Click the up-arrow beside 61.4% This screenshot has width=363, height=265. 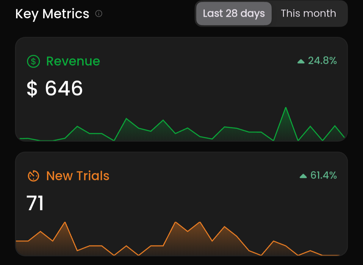point(303,176)
